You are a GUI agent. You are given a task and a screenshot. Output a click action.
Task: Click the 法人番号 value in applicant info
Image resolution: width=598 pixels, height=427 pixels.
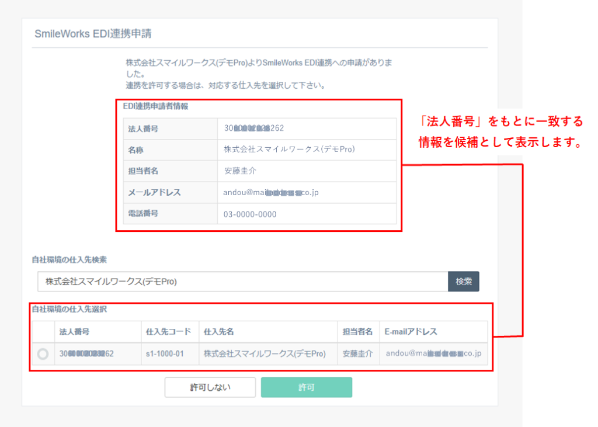point(254,128)
